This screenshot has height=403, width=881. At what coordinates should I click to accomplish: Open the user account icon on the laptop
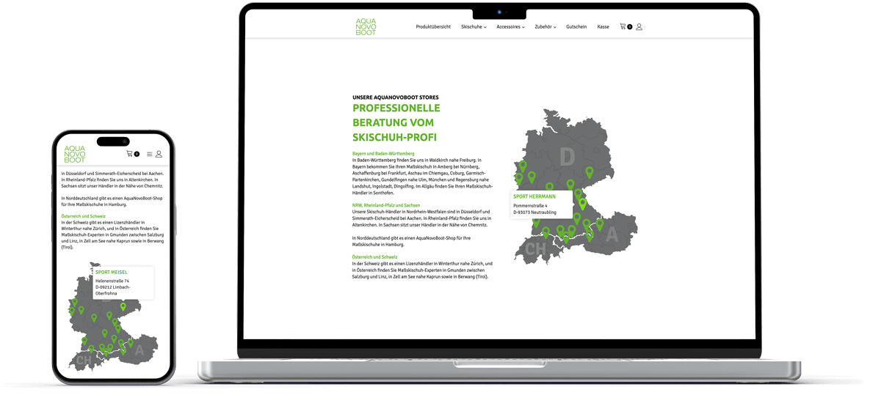point(639,26)
